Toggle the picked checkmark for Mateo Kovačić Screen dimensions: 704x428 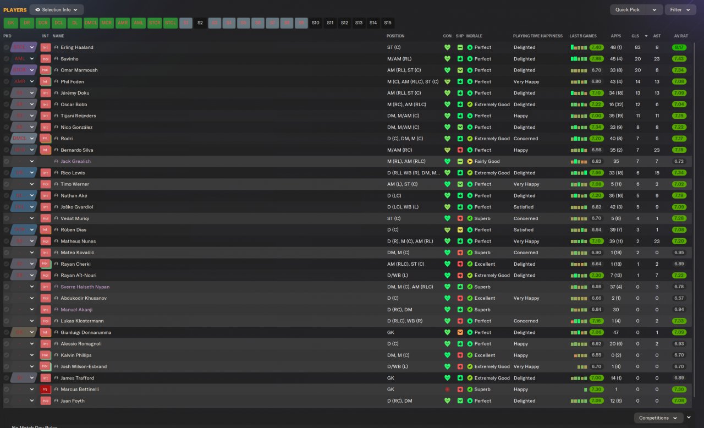point(7,253)
